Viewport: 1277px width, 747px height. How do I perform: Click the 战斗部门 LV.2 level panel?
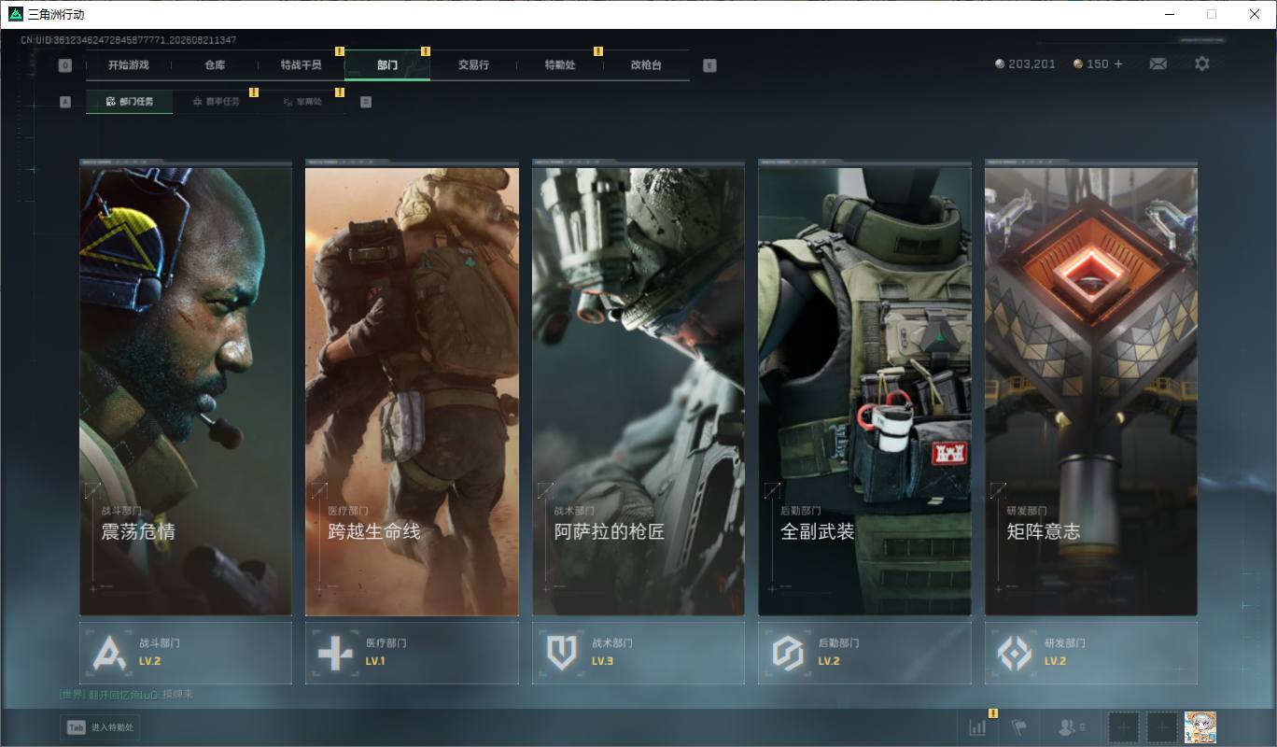[186, 653]
